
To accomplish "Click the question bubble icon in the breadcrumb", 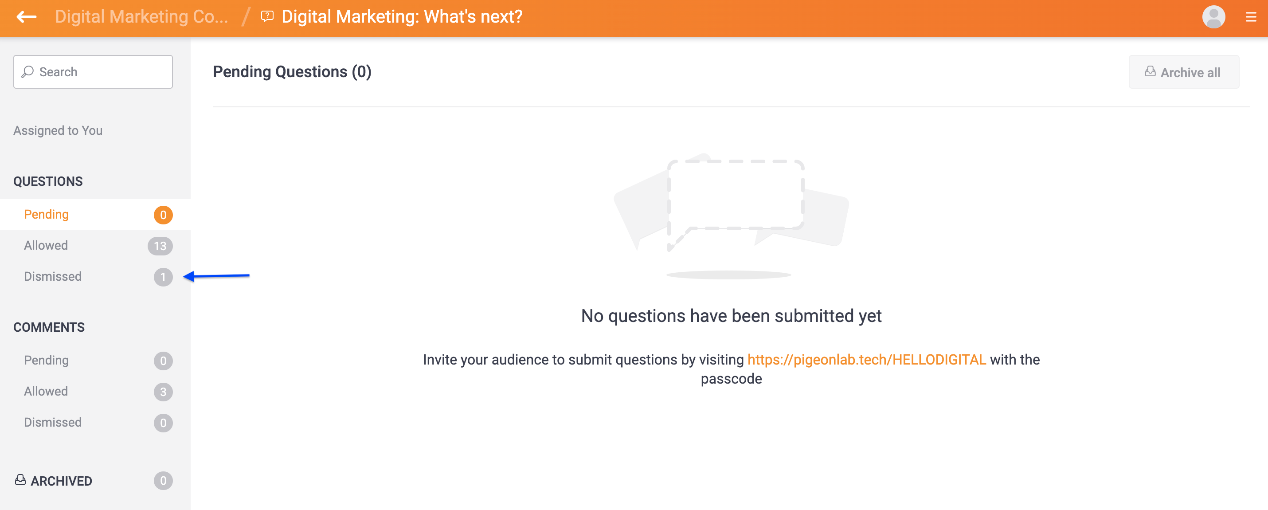I will pyautogui.click(x=266, y=17).
